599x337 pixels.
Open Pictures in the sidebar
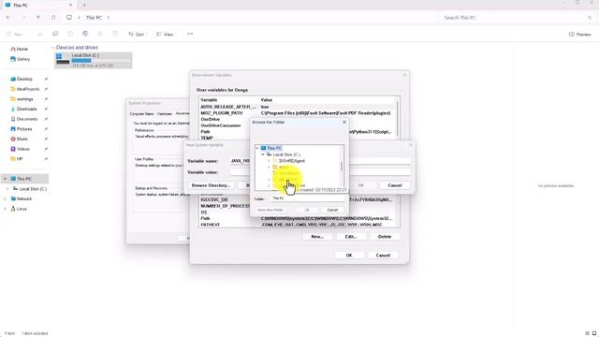click(x=22, y=129)
